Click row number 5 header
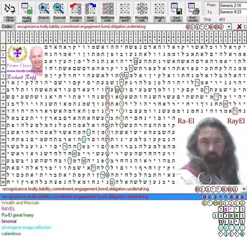The width and height of the screenshot is (247, 237). (x=3, y=76)
